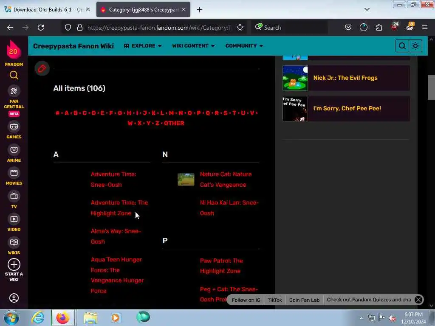The height and width of the screenshot is (326, 435).
Task: Click the muted volume tray icon
Action: [x=392, y=318]
